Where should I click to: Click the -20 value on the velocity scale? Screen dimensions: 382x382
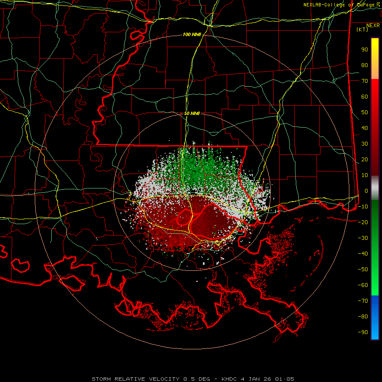363,222
